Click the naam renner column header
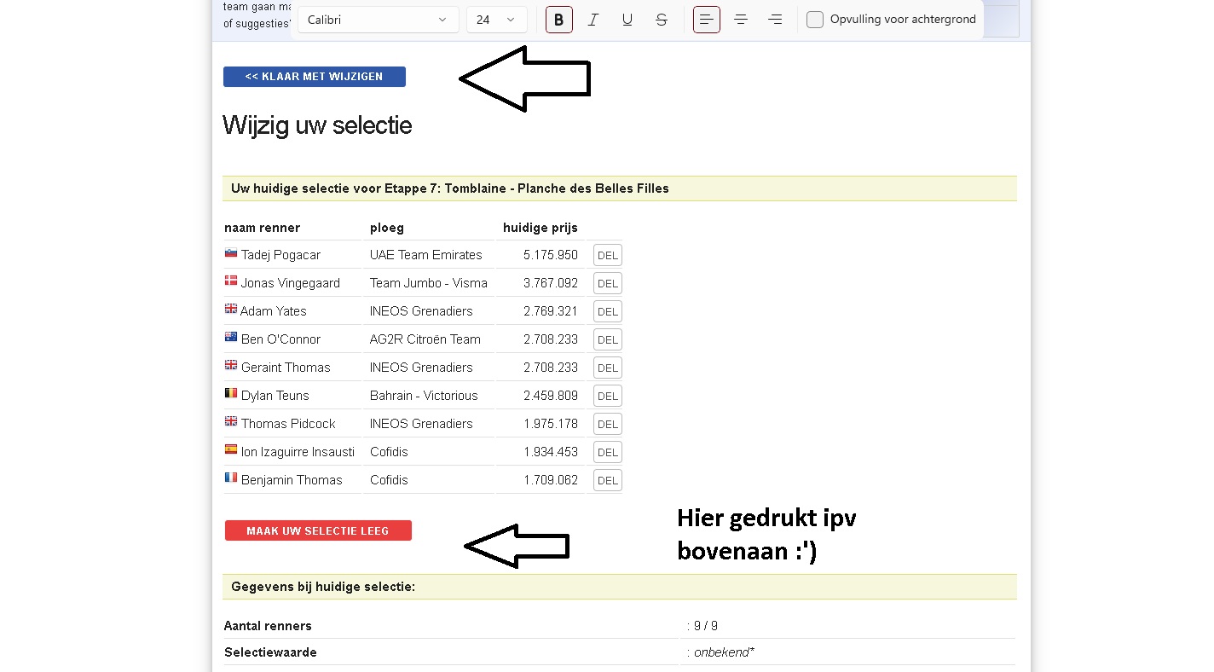Viewport: 1214px width, 672px height. pyautogui.click(x=262, y=228)
